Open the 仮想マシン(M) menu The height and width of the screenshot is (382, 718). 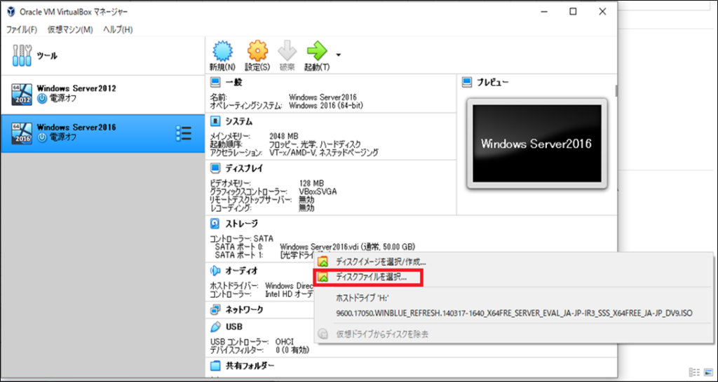click(x=70, y=29)
